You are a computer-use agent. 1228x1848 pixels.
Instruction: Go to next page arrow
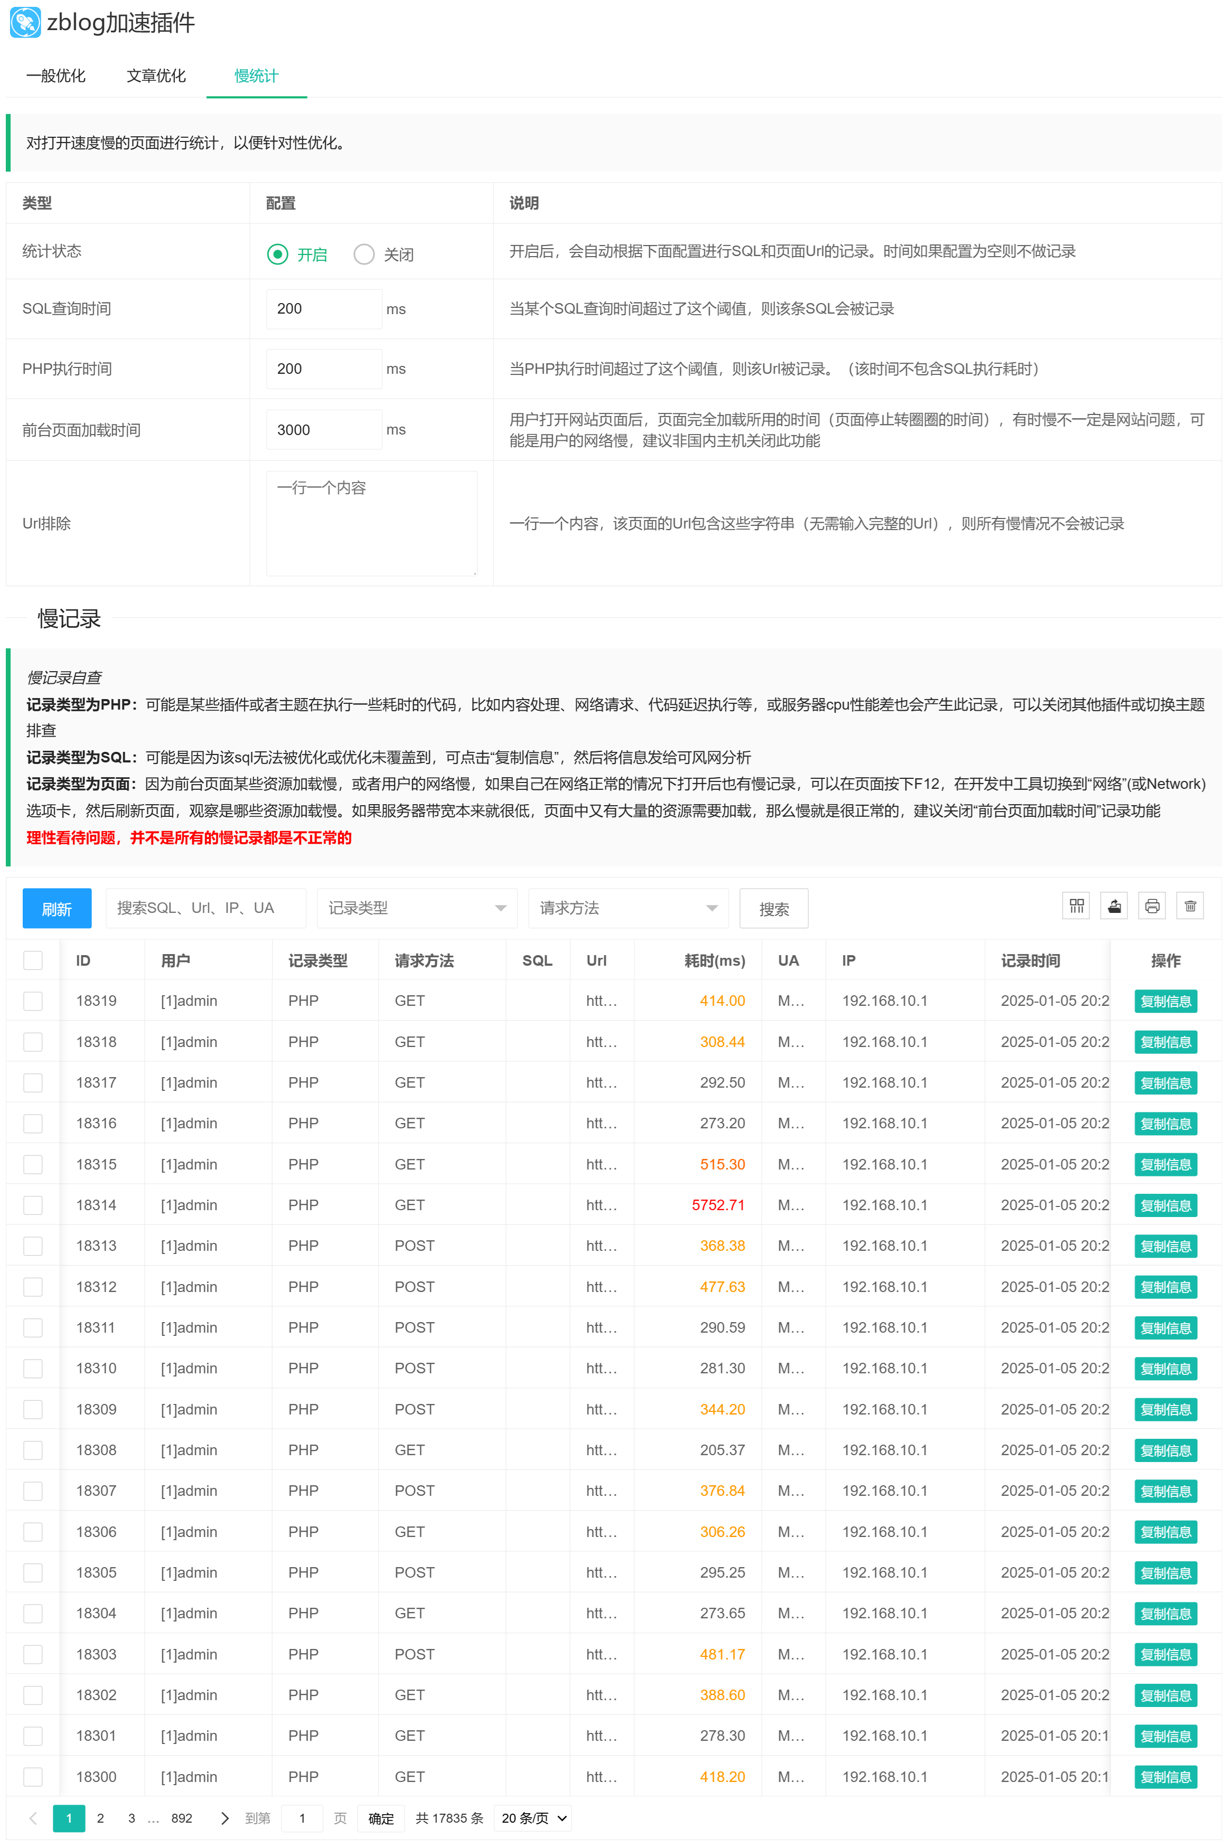coord(225,1817)
